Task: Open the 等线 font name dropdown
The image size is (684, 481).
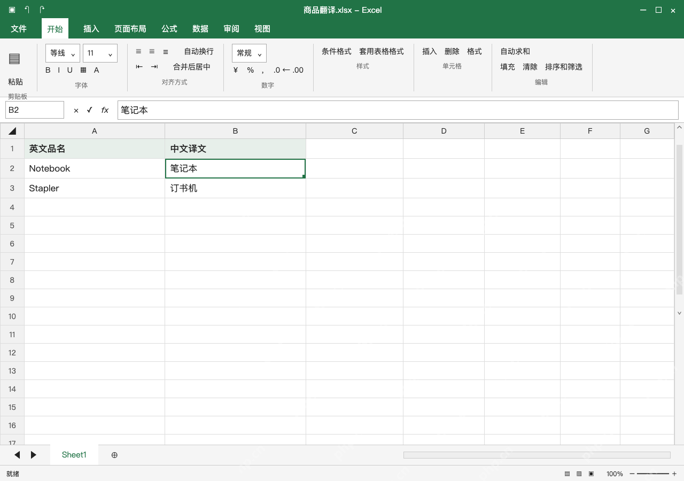Action: (63, 53)
